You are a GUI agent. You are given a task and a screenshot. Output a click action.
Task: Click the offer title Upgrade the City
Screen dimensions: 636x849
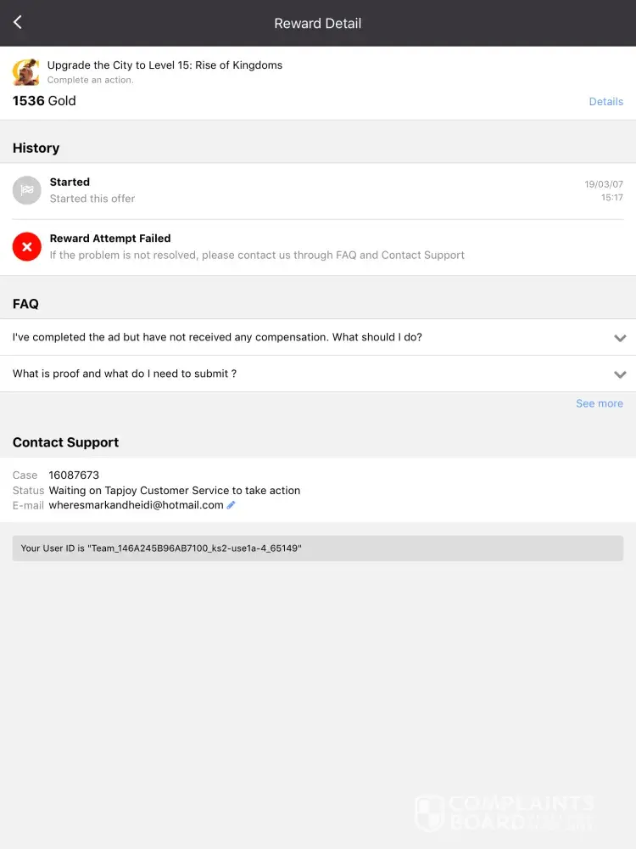pyautogui.click(x=165, y=65)
